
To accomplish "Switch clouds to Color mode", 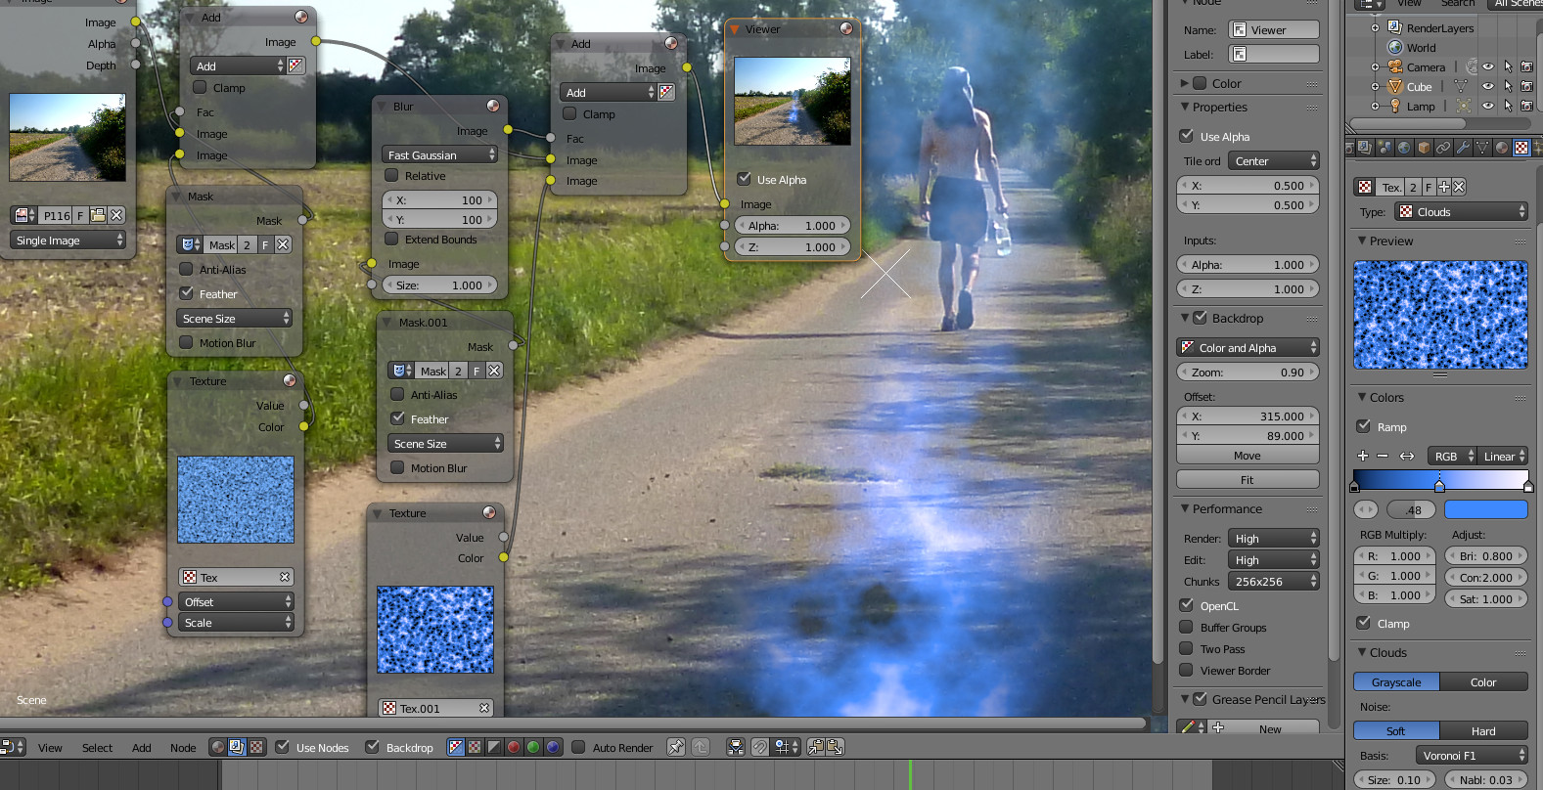I will click(1483, 682).
